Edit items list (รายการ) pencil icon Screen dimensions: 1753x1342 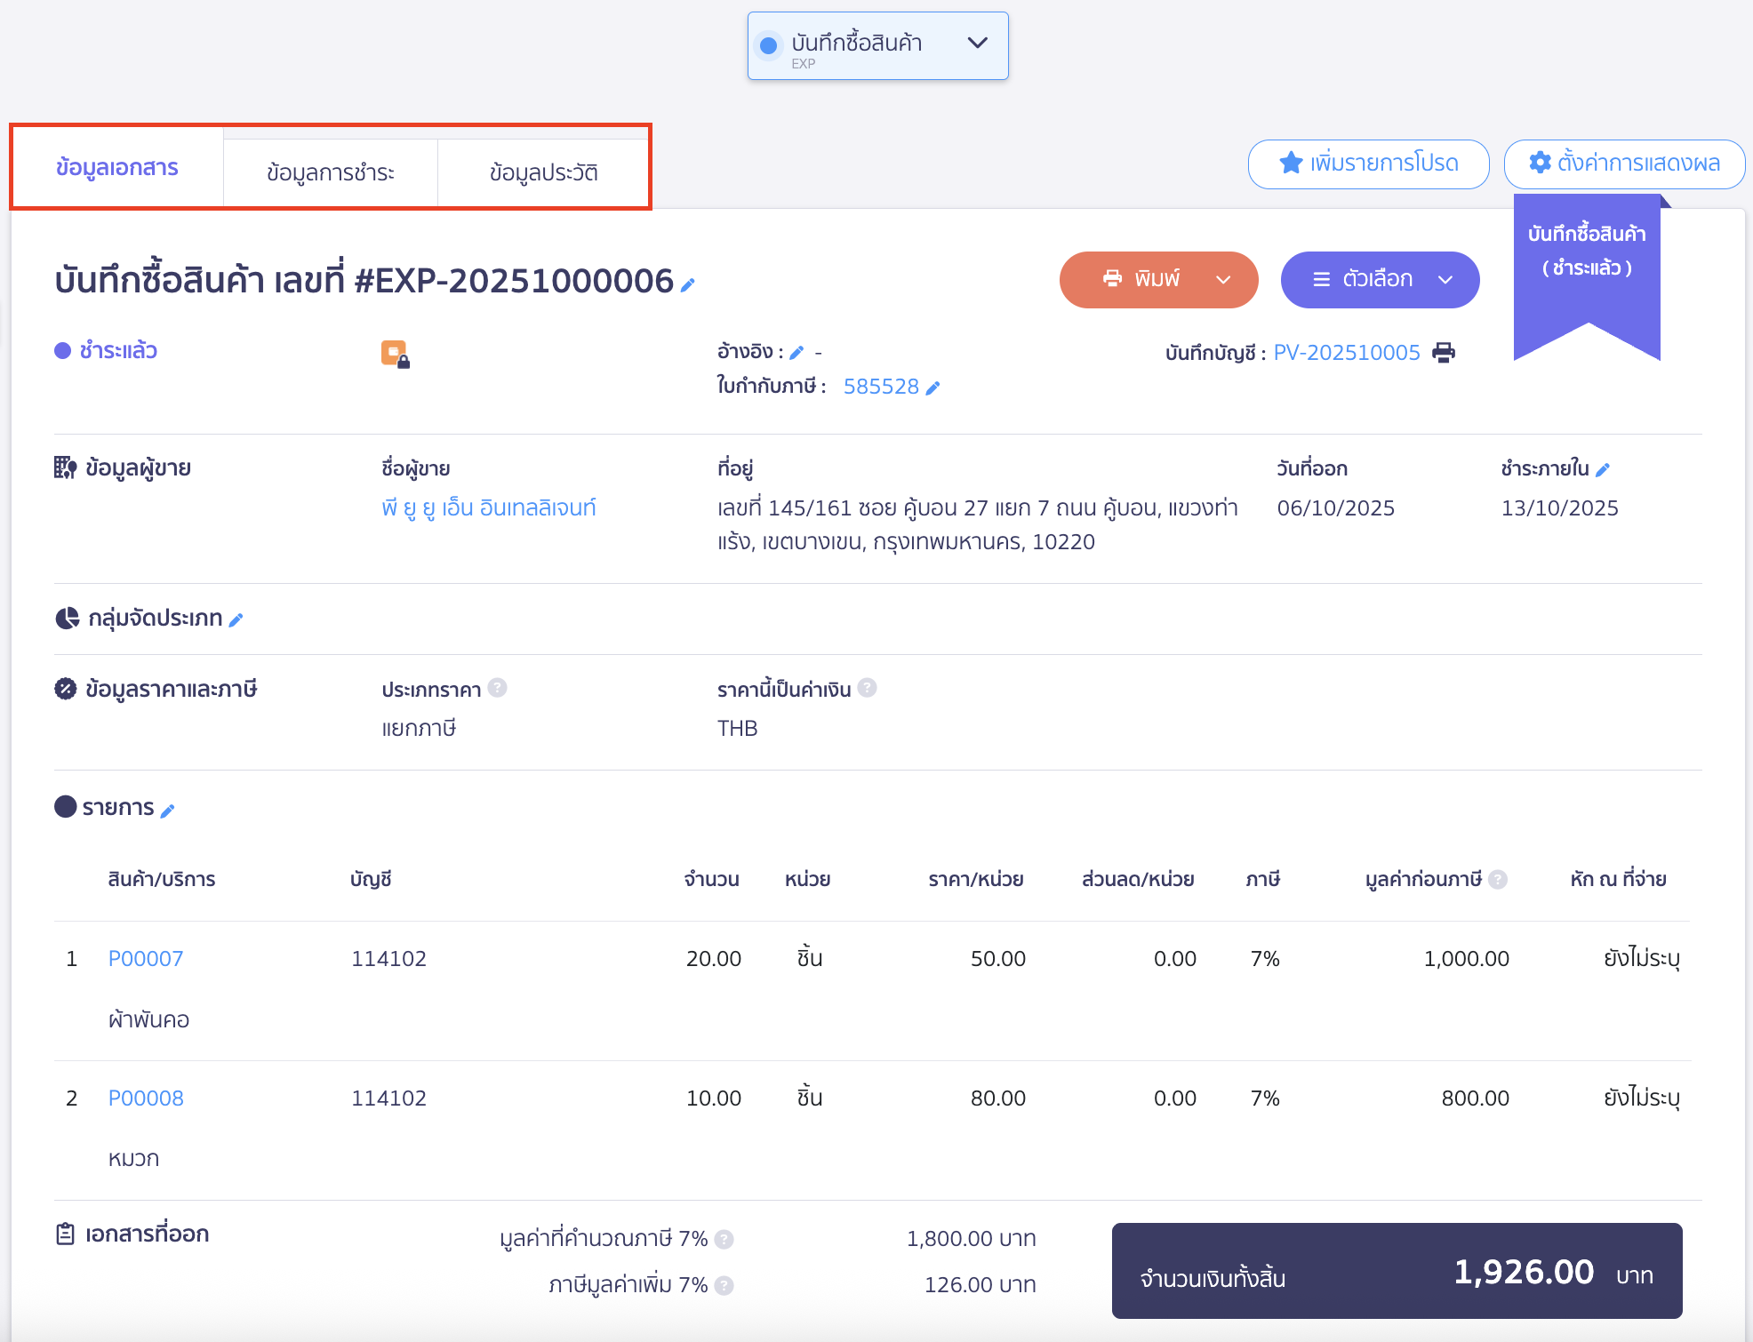click(x=168, y=810)
